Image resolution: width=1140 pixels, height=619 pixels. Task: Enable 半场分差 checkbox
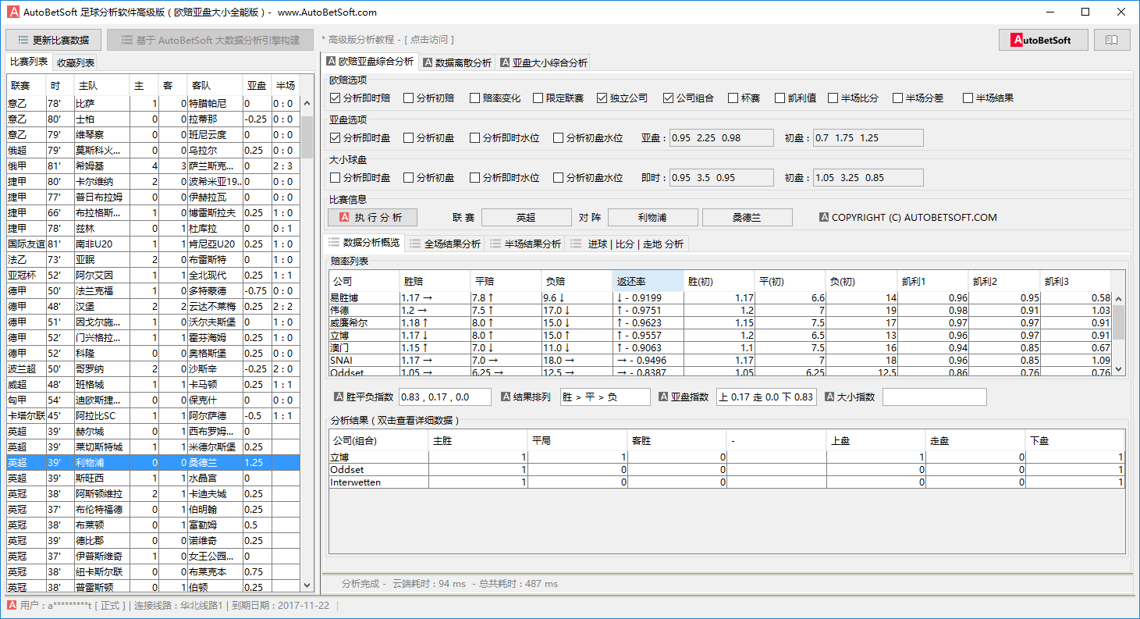click(x=918, y=98)
